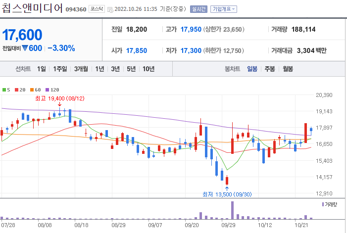Click the 상한가 23,650 text

pos(224,29)
